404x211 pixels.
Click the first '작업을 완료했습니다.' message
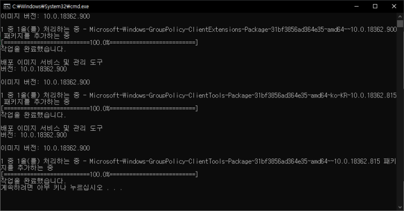[x=33, y=49]
